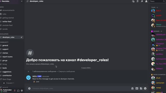Open the emoji picker icon
The width and height of the screenshot is (166, 93).
pos(145,88)
